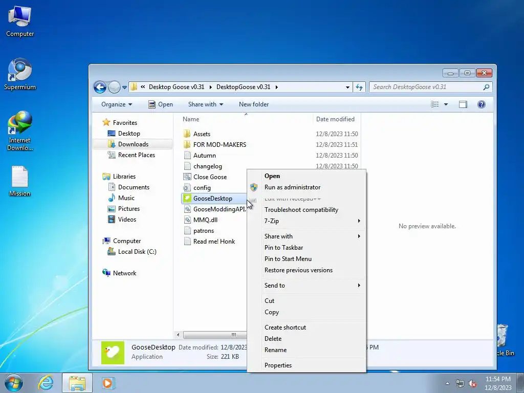This screenshot has height=393, width=524.
Task: Open the Windows Start orb
Action: pos(13,383)
